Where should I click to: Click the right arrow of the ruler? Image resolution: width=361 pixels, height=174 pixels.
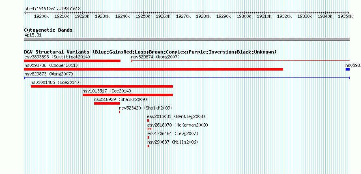(348, 13)
